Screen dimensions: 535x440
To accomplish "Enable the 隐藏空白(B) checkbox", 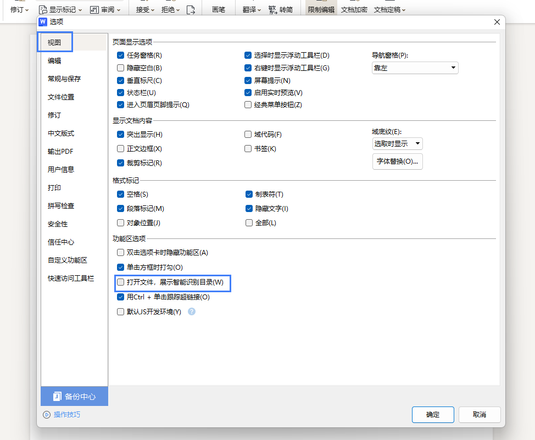I will tap(120, 68).
